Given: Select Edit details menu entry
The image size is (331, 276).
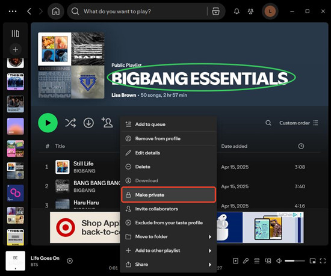Looking at the screenshot, I should 169,153.
